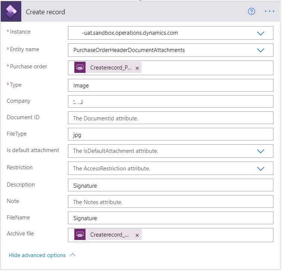
Task: Click the Createrecord_P token icon in Purchase order
Action: point(80,68)
